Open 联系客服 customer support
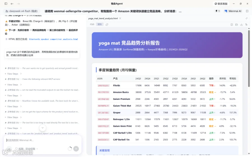 [x=221, y=4]
